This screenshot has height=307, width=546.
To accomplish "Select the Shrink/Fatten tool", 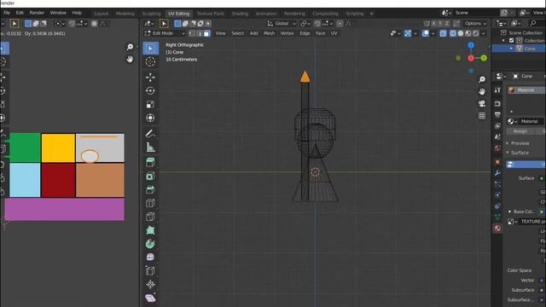I will tap(150, 284).
